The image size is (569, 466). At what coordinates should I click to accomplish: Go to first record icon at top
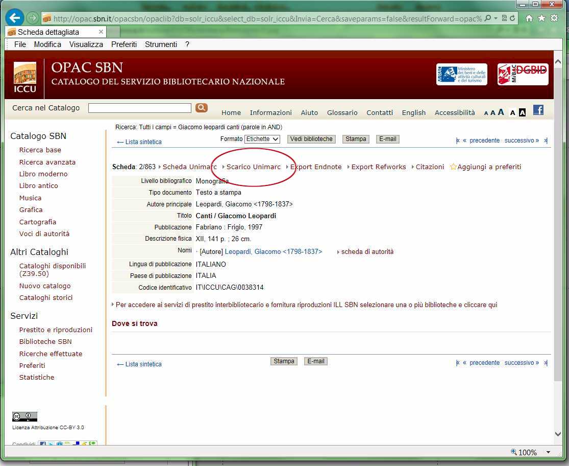point(458,140)
